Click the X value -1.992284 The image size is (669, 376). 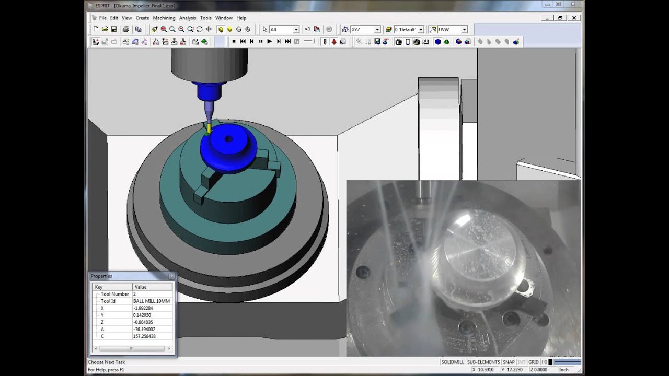(x=143, y=308)
